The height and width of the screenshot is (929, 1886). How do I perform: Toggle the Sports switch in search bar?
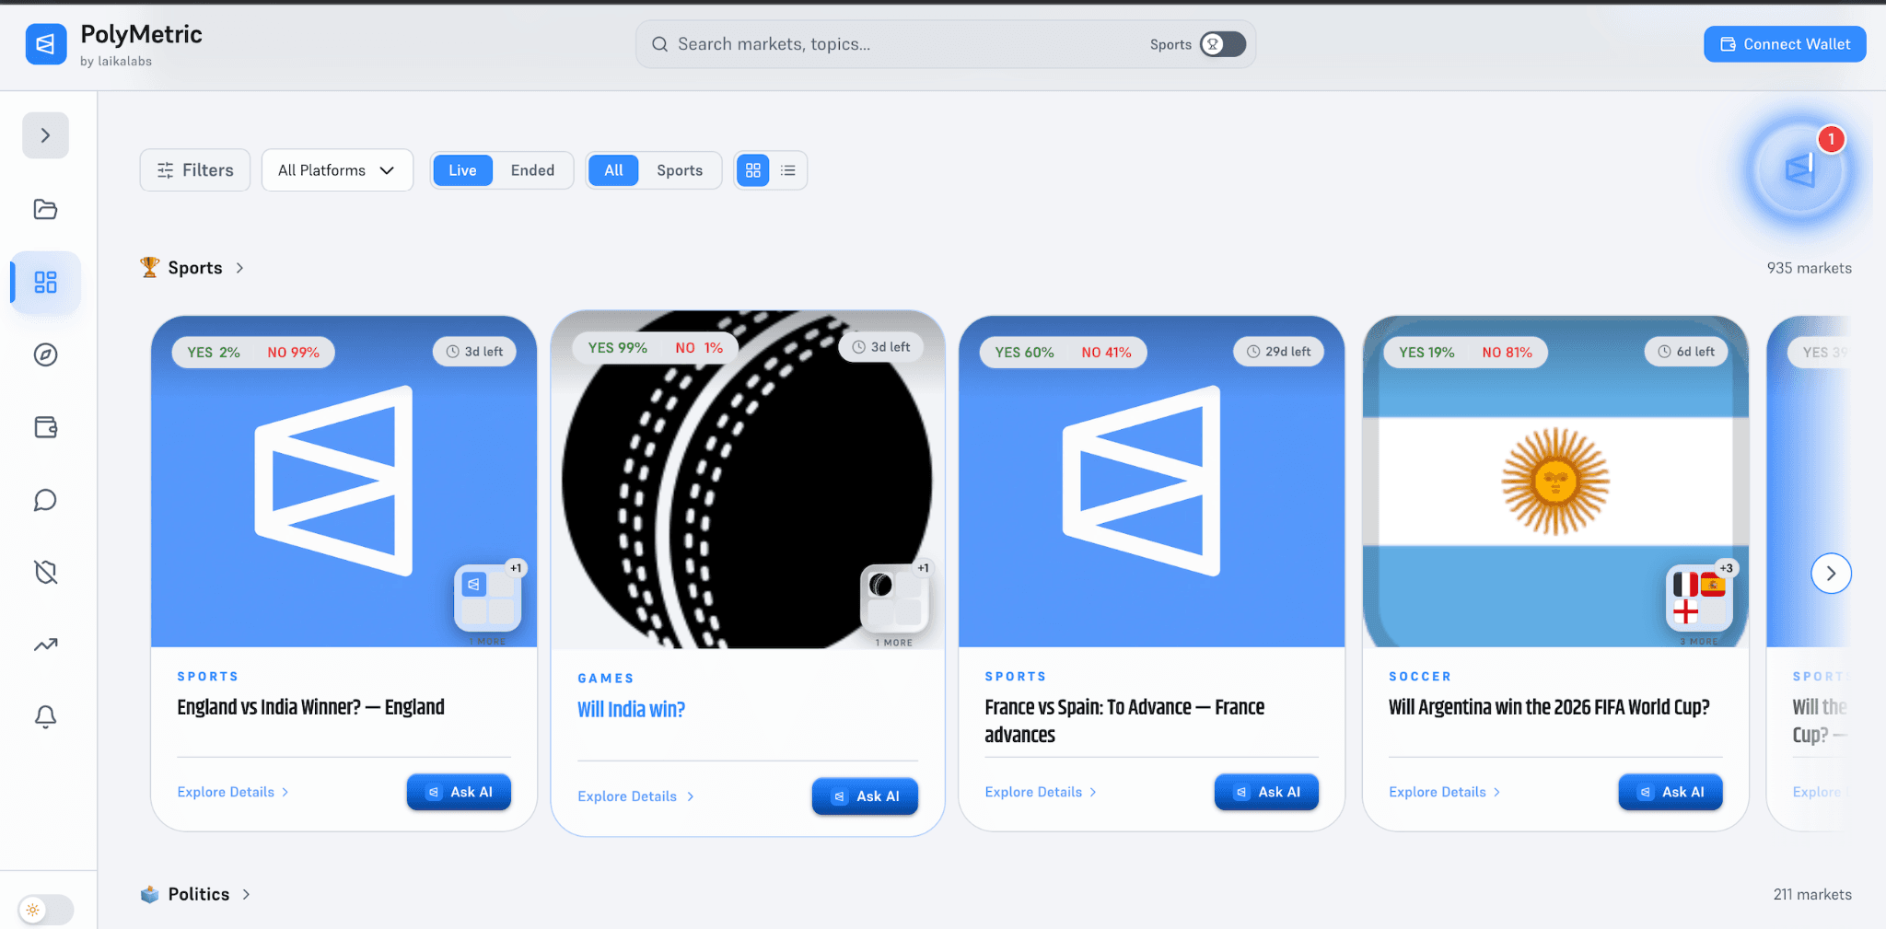tap(1223, 44)
